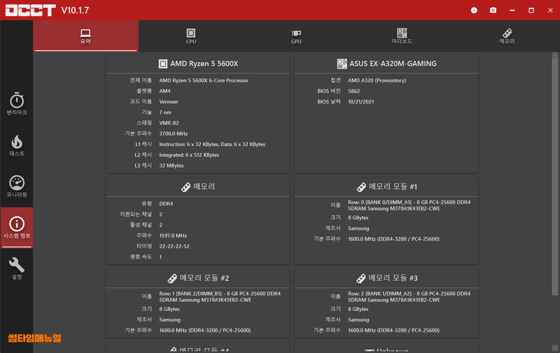The width and height of the screenshot is (560, 353).
Task: Switch to the CPU tab
Action: tap(191, 36)
